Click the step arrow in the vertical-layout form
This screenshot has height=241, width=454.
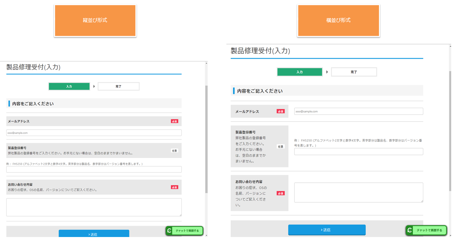pos(94,87)
